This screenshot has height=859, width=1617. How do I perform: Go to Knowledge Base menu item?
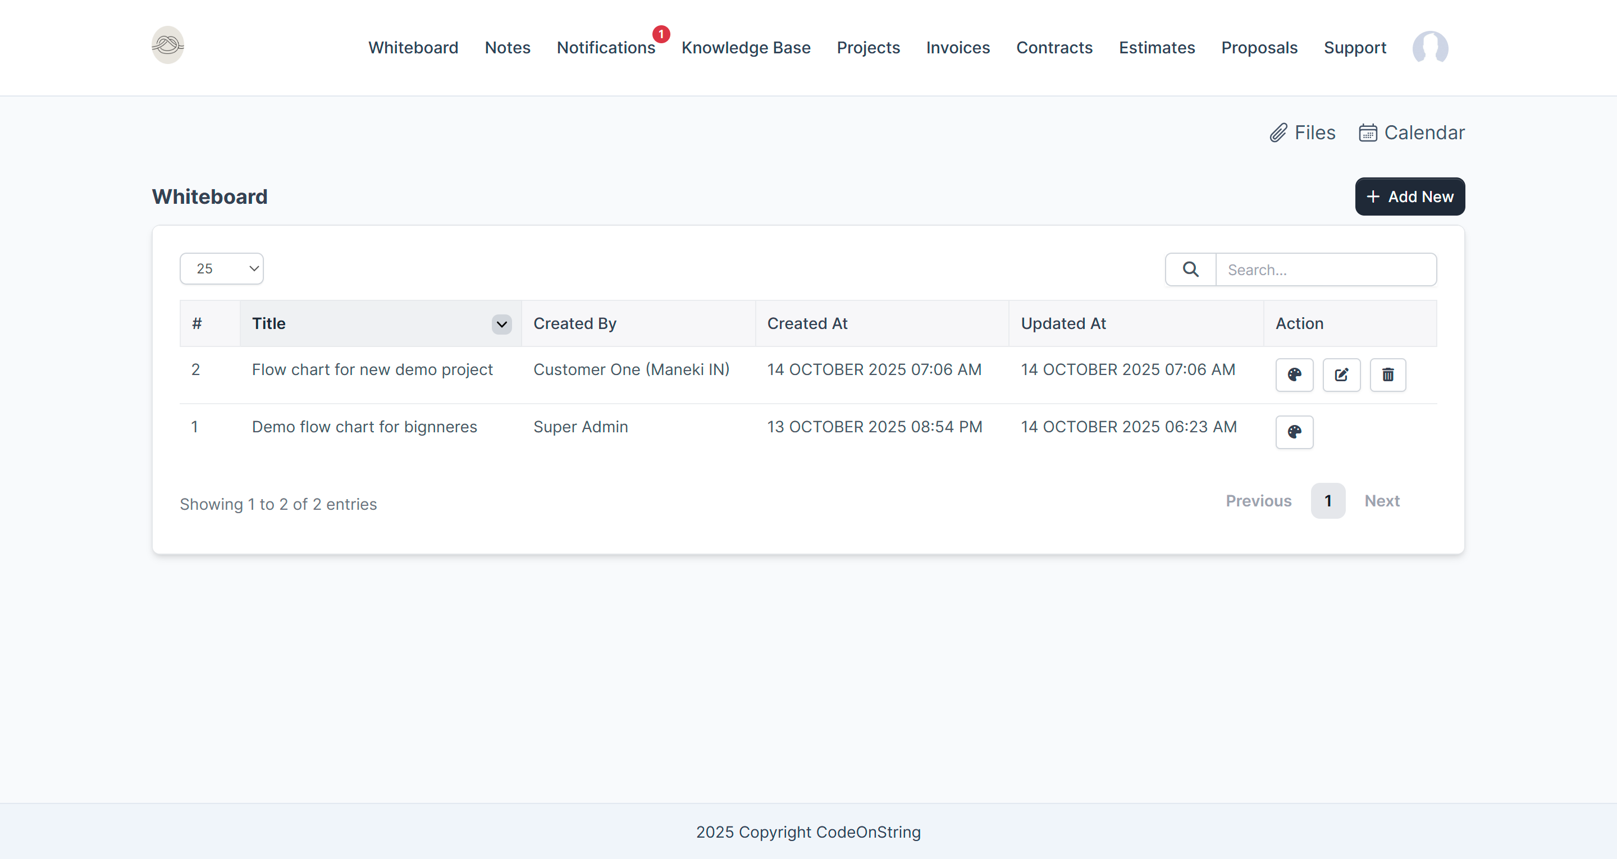746,48
